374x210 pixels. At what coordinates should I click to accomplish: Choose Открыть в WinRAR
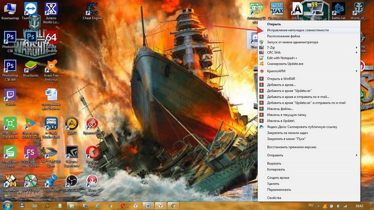tap(309, 79)
